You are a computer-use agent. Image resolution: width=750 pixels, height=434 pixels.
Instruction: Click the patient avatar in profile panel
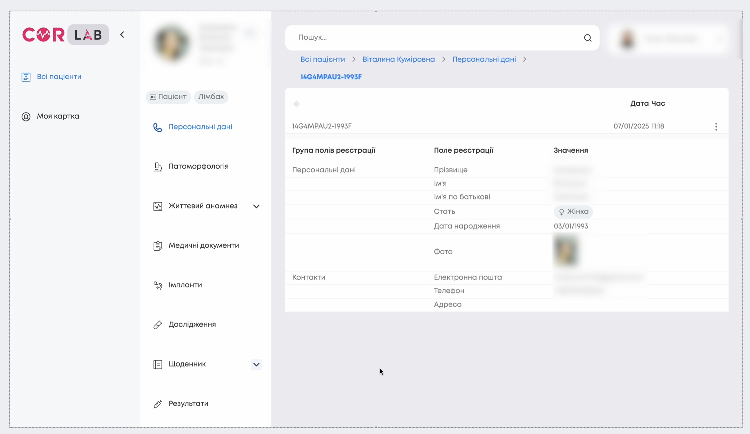(x=171, y=43)
